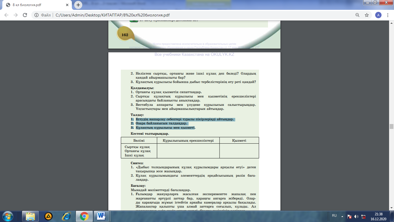Click the text "Кестені толтырыңдар."
This screenshot has width=394, height=222.
[150, 134]
